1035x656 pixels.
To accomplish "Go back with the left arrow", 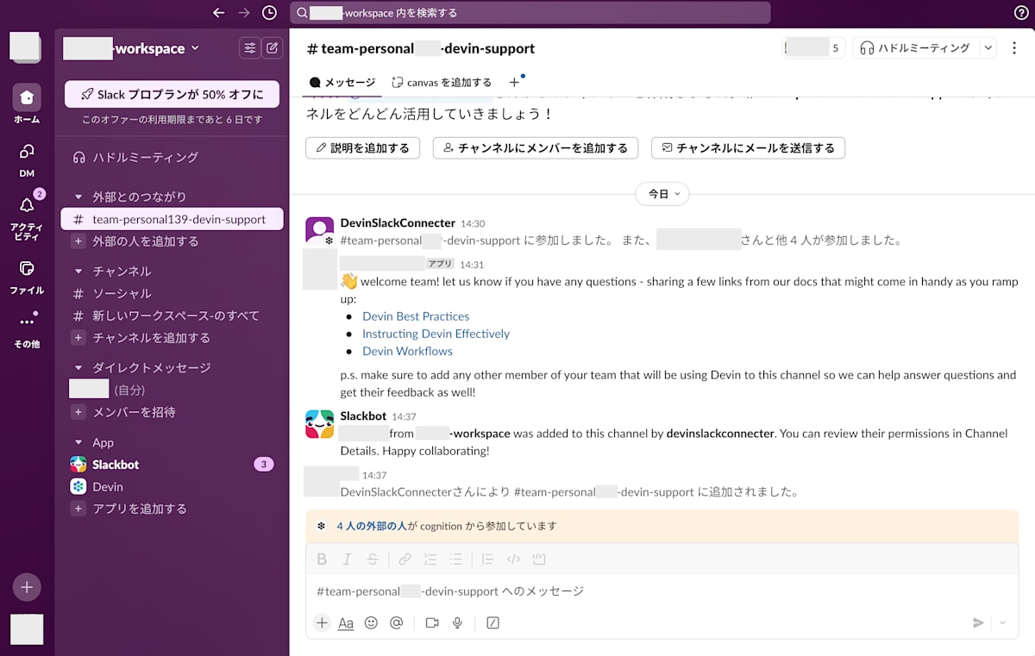I will point(218,13).
